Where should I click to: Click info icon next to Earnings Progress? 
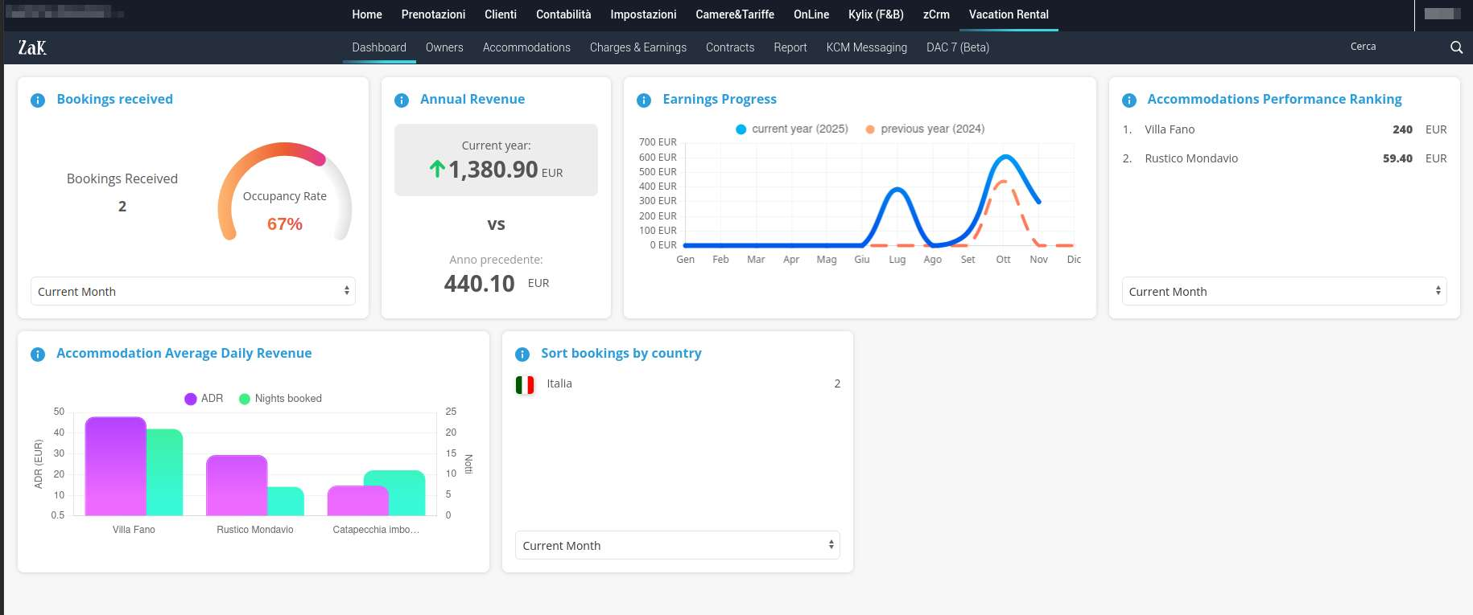pos(644,100)
